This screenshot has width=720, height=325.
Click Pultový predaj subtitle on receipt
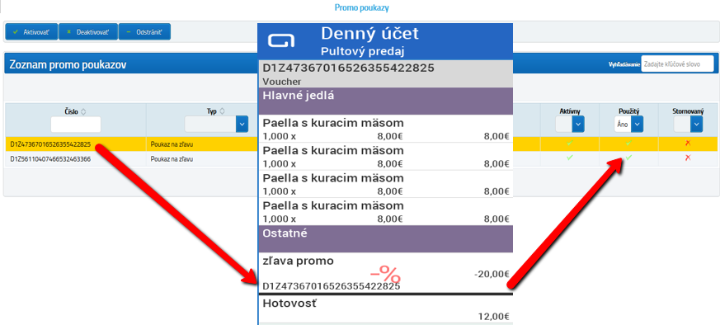(362, 50)
